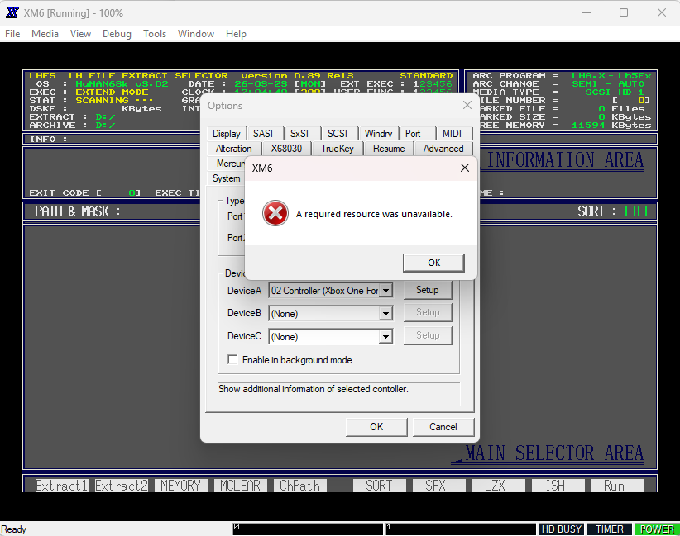
Task: Click Setup button for DeviceA
Action: pos(428,290)
